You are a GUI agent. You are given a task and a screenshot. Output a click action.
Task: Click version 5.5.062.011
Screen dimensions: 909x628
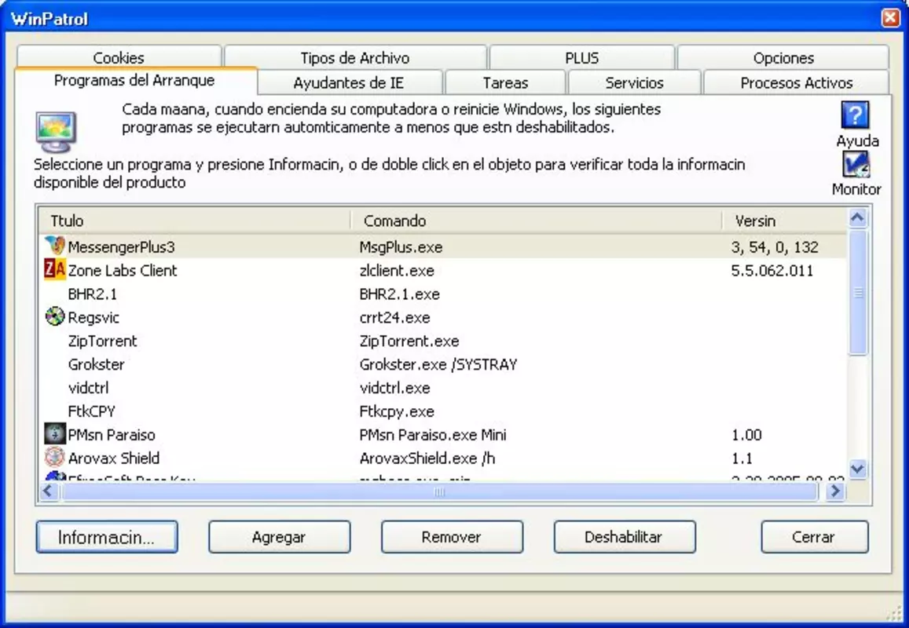click(772, 271)
